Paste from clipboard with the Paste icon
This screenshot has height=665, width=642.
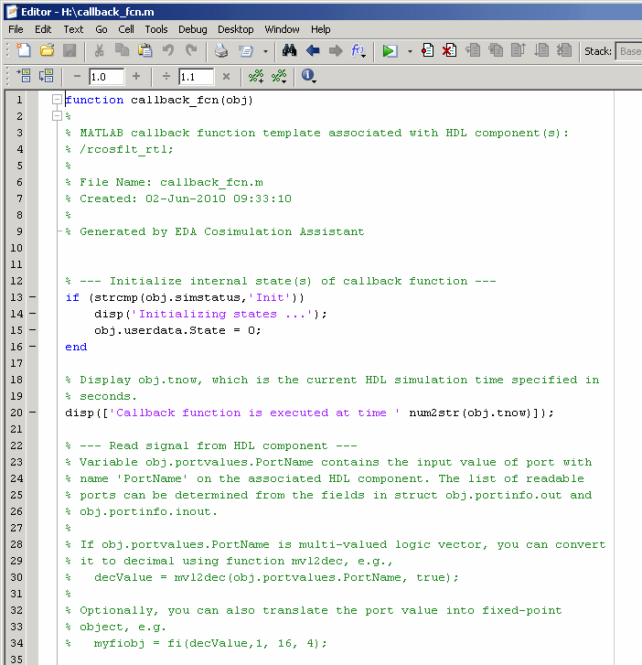(x=145, y=51)
